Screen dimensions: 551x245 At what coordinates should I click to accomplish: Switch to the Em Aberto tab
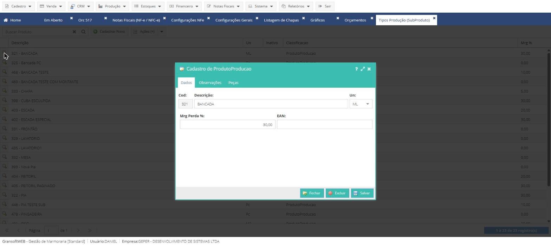pyautogui.click(x=53, y=20)
